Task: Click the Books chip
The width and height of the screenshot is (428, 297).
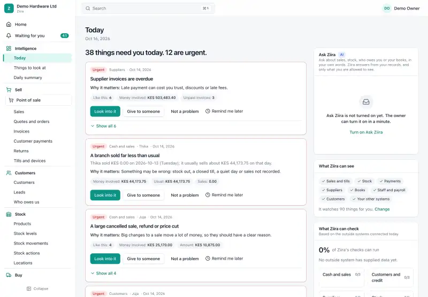Action: (357, 190)
